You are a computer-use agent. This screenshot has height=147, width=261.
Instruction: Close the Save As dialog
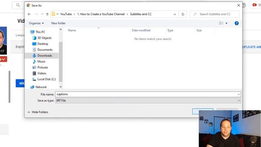(239, 5)
